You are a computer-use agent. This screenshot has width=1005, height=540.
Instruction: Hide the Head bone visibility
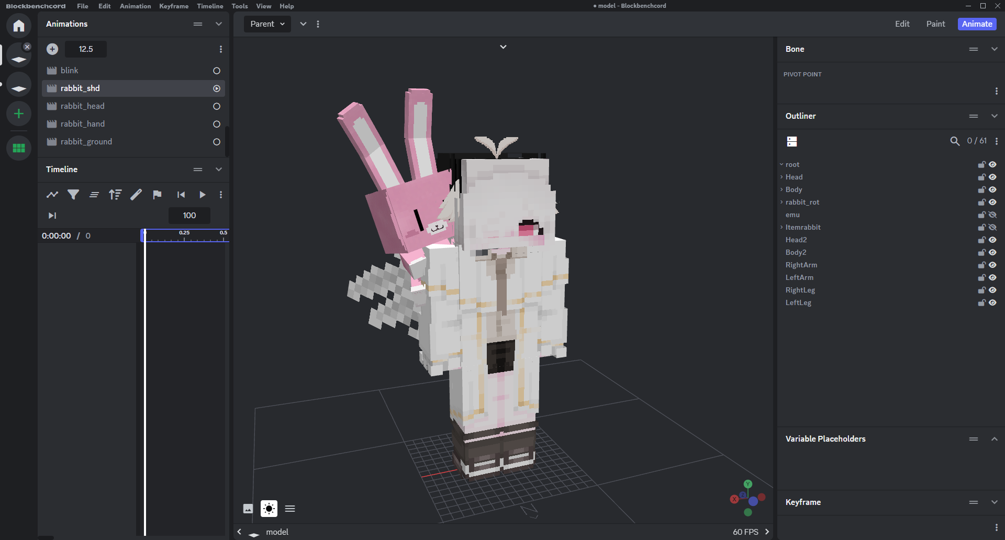coord(992,177)
